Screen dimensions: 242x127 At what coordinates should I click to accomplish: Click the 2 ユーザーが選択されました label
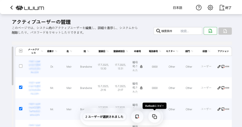[104, 117]
